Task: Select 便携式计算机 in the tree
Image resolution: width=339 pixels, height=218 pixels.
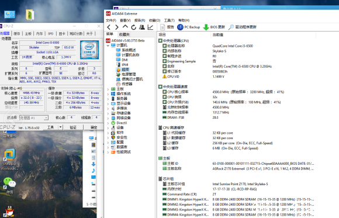Action: pos(130,79)
